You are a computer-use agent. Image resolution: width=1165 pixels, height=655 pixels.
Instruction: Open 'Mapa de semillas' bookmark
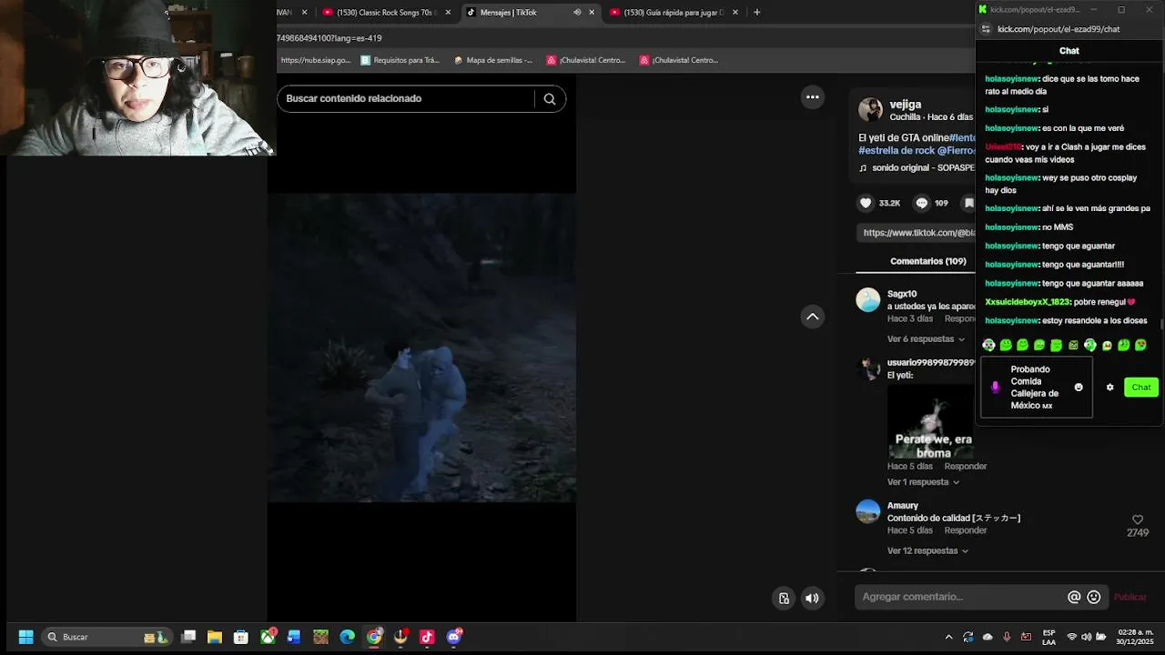click(x=492, y=60)
